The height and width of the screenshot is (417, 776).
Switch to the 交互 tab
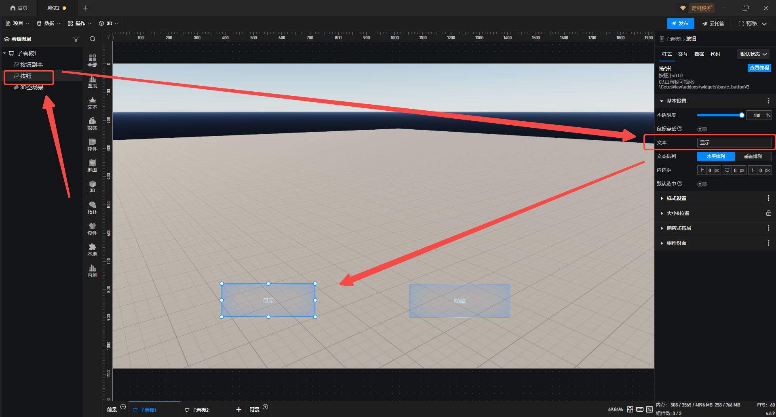(x=683, y=54)
